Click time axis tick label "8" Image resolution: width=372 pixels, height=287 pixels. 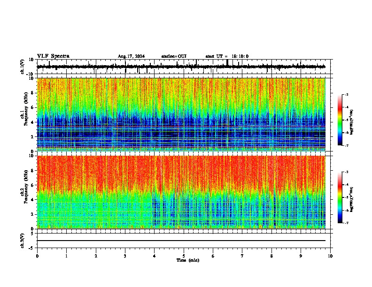point(271,256)
